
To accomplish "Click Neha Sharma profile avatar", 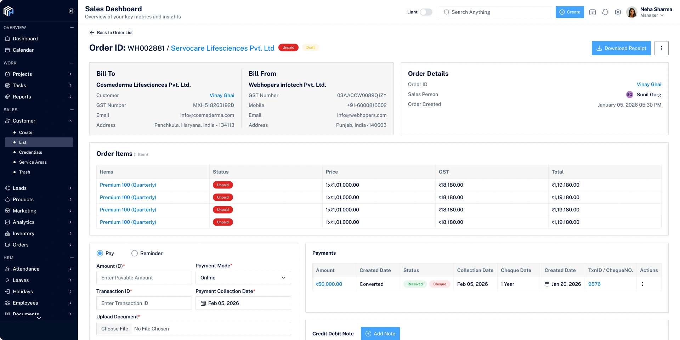I will [x=632, y=12].
